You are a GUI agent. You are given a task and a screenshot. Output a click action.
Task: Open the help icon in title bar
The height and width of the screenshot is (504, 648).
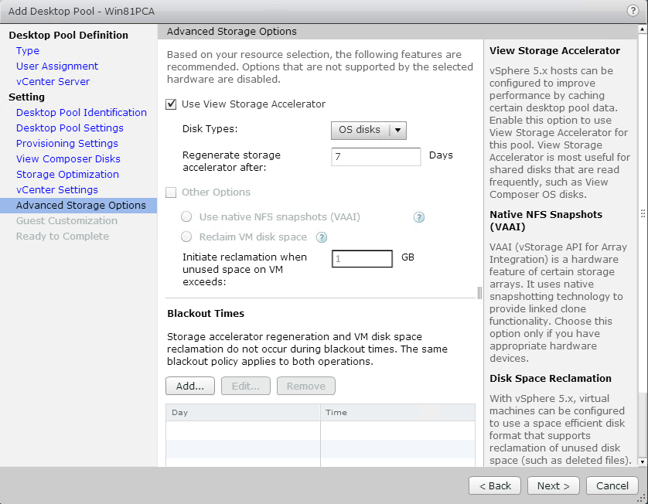[x=633, y=10]
